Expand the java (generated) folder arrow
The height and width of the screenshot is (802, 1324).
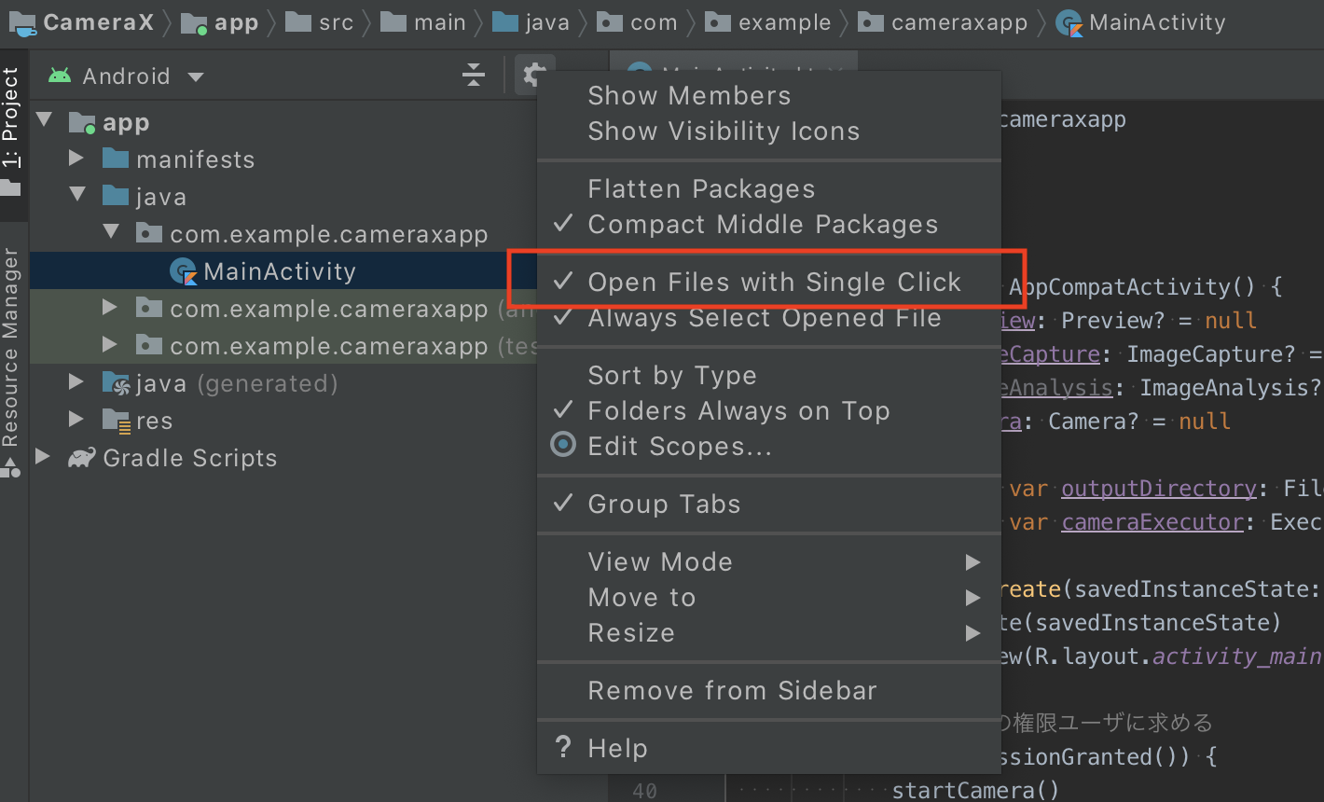pyautogui.click(x=76, y=382)
